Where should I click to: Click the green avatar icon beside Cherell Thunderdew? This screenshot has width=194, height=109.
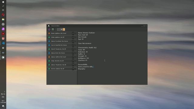click(x=49, y=49)
